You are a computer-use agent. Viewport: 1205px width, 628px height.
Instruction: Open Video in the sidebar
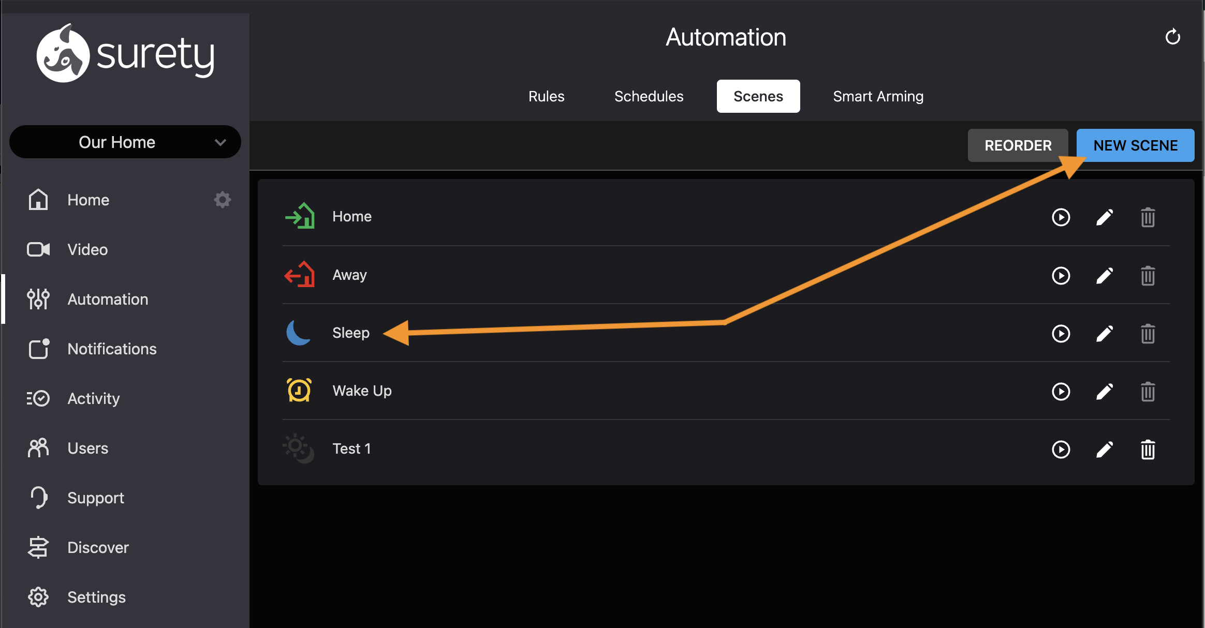[87, 250]
